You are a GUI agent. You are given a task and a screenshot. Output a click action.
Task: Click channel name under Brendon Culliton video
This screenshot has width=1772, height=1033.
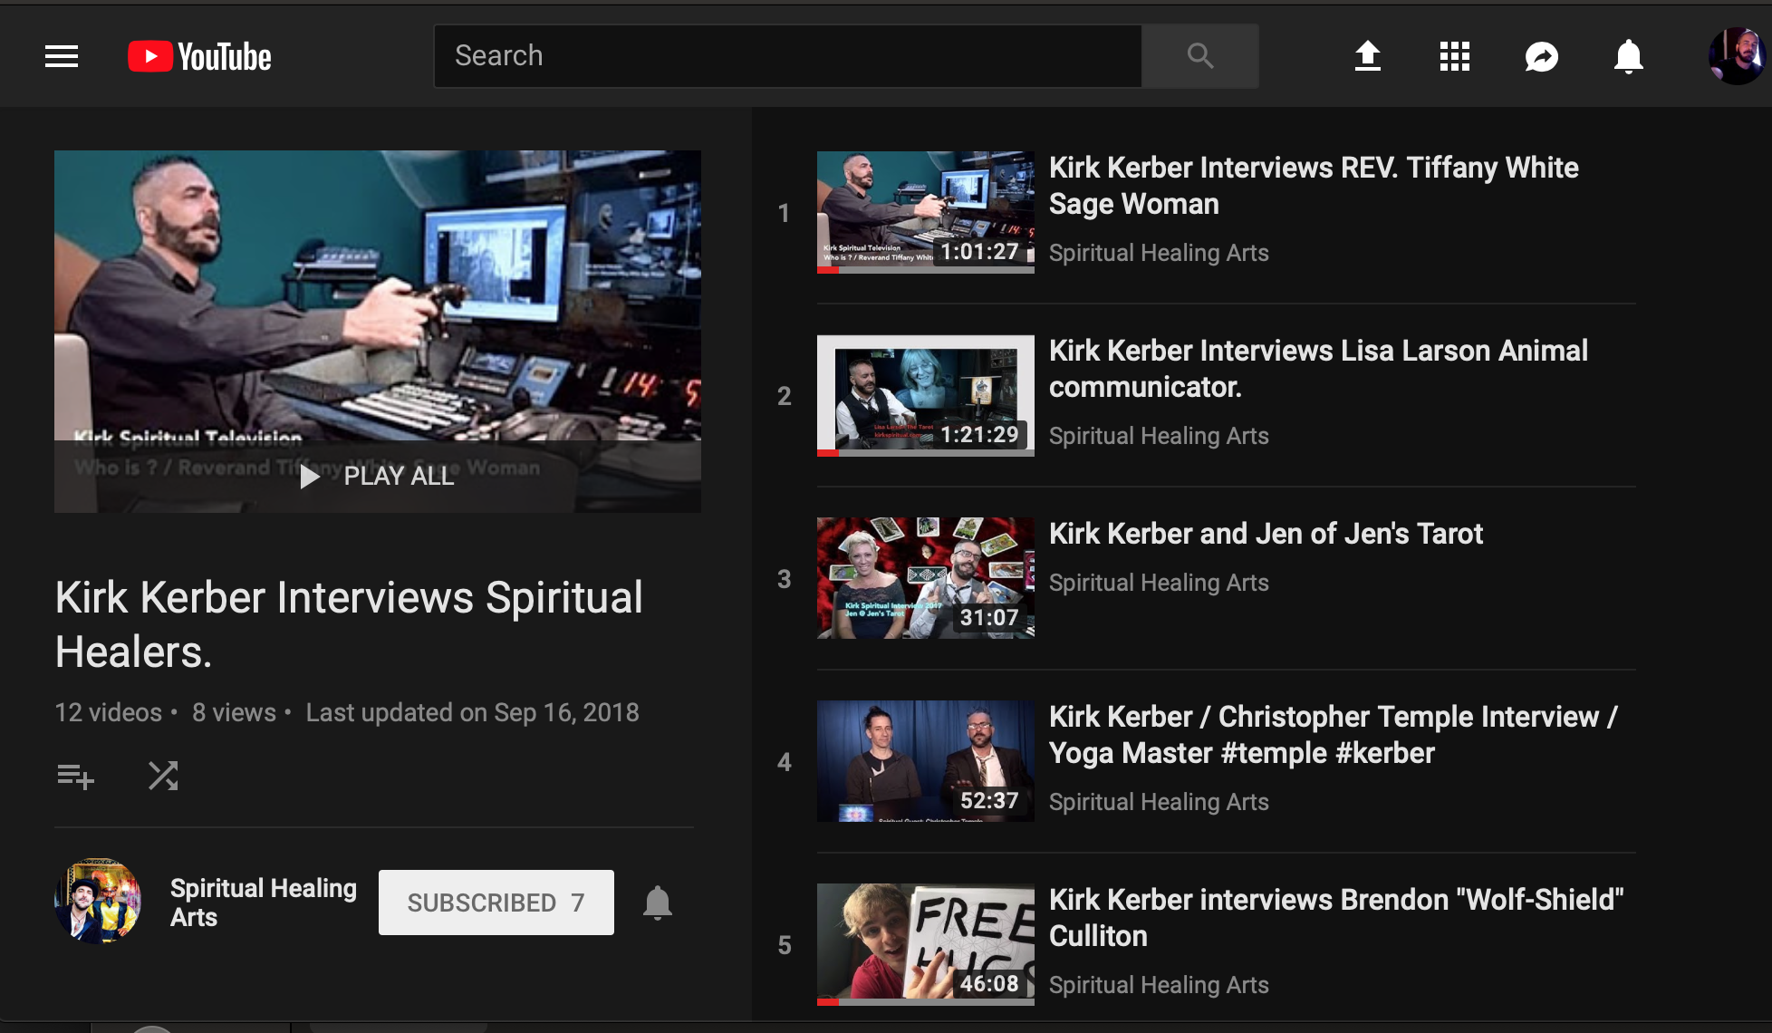click(x=1159, y=985)
